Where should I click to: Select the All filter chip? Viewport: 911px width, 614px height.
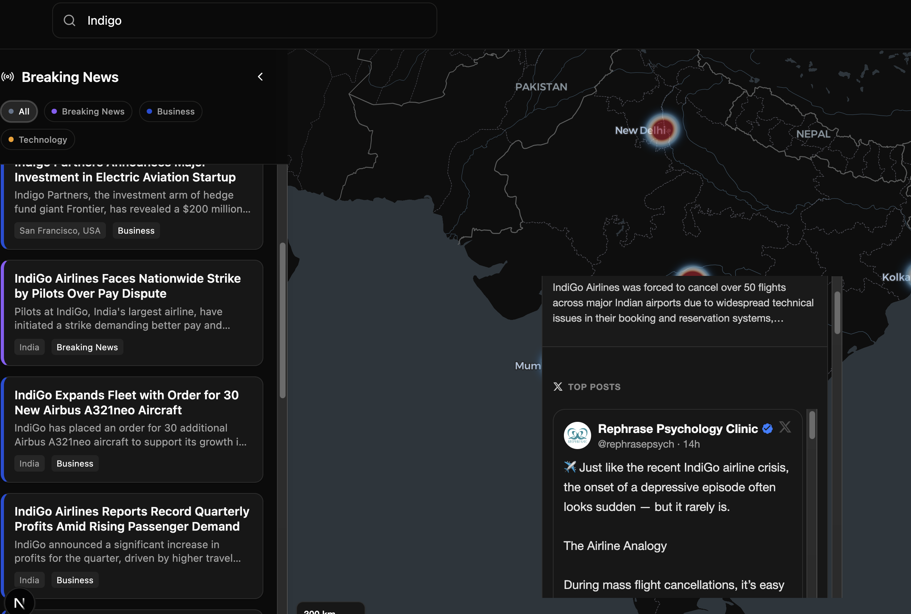[19, 111]
